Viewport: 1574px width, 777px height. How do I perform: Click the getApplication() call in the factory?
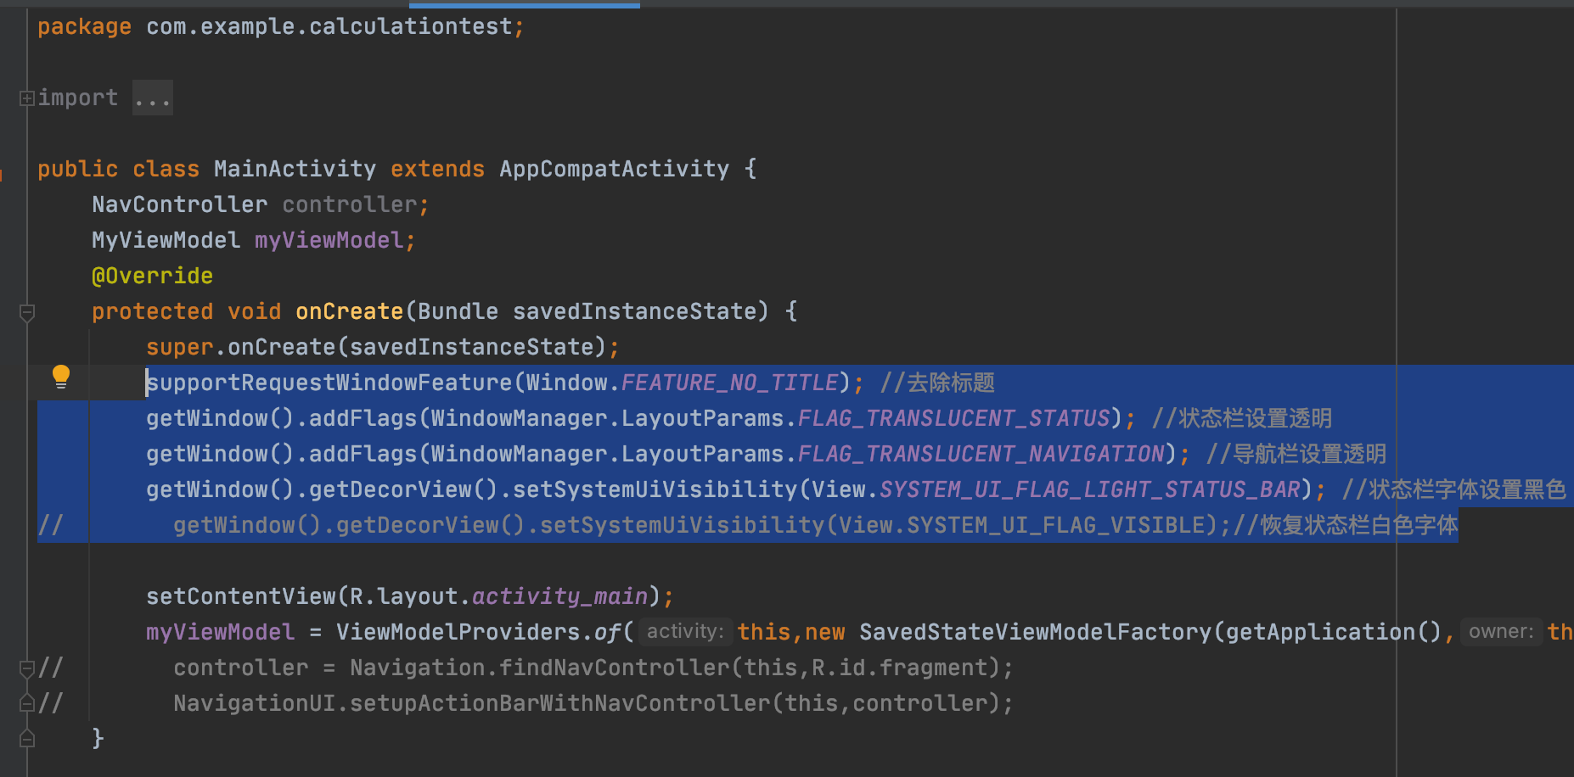click(1333, 632)
